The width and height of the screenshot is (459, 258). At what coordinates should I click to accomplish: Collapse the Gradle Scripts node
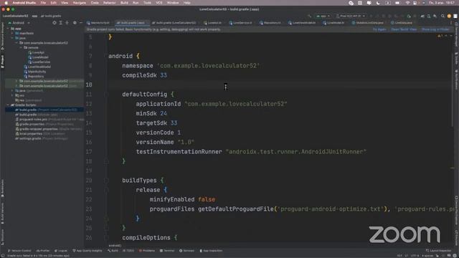pyautogui.click(x=8, y=105)
